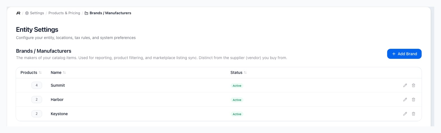Viewport: 441px width, 133px height.
Task: Open the app logo home icon
Action: [18, 13]
